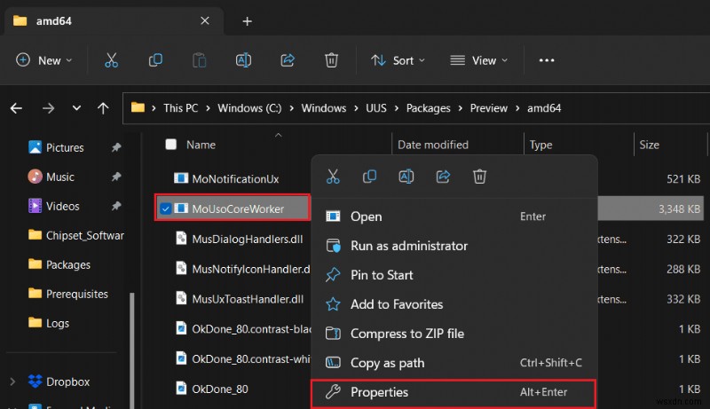Navigate up one folder level
The height and width of the screenshot is (409, 710).
click(x=103, y=108)
